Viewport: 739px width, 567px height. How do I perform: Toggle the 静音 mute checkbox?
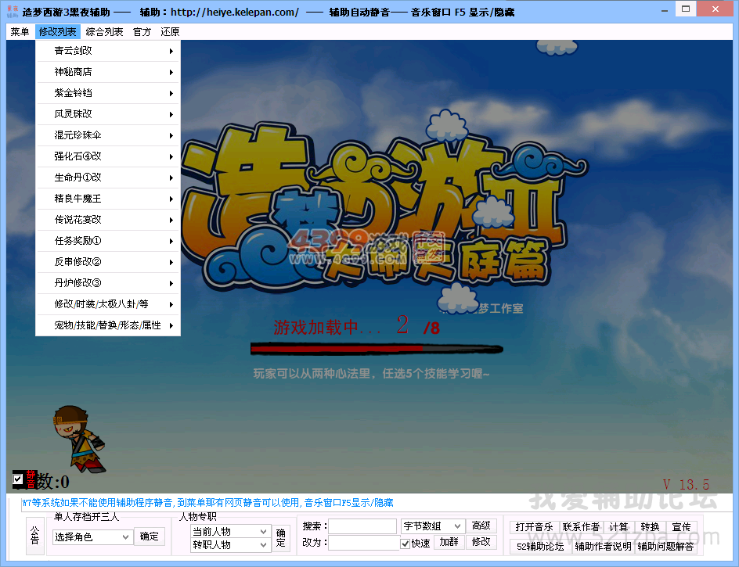[18, 479]
